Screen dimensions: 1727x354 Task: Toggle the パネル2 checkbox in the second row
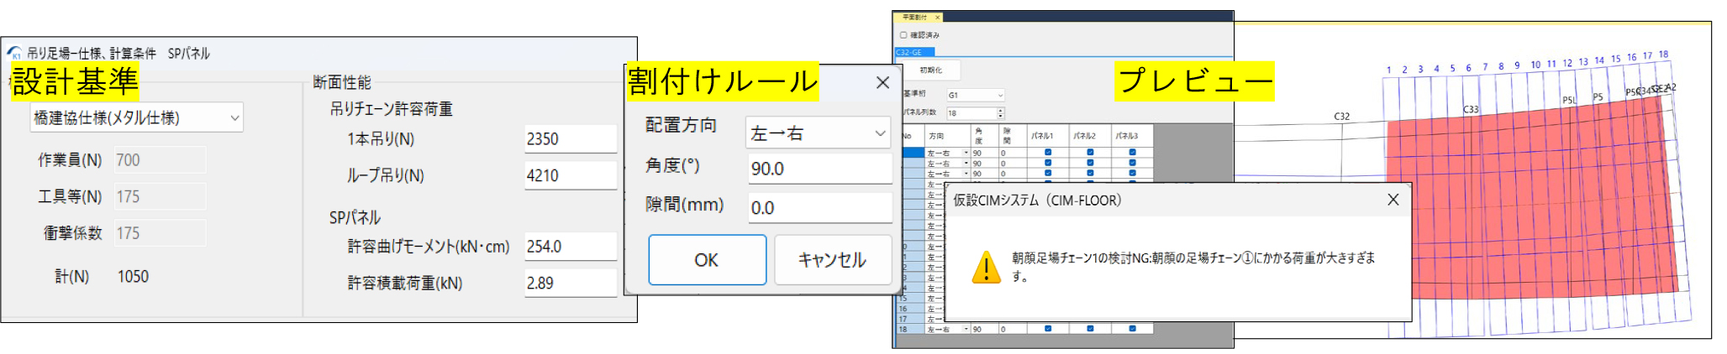click(1090, 163)
